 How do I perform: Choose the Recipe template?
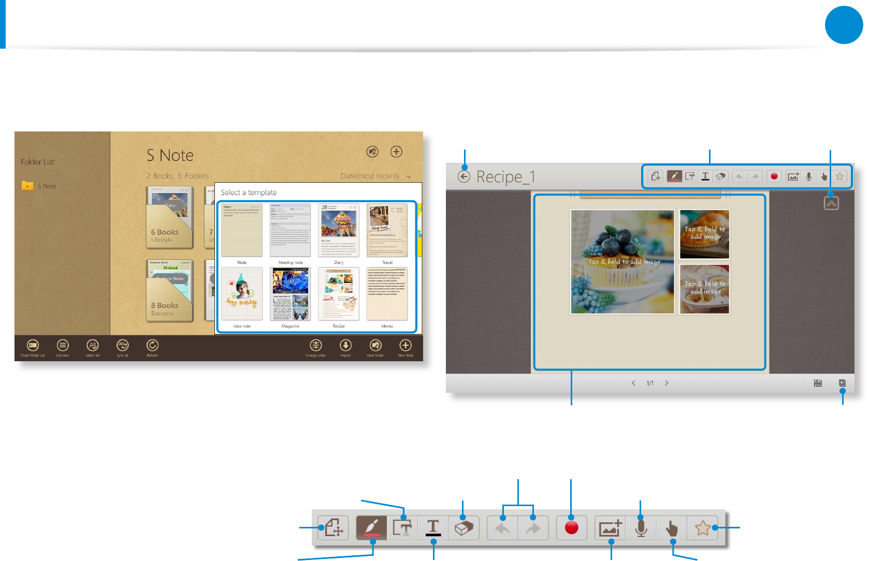pos(339,294)
